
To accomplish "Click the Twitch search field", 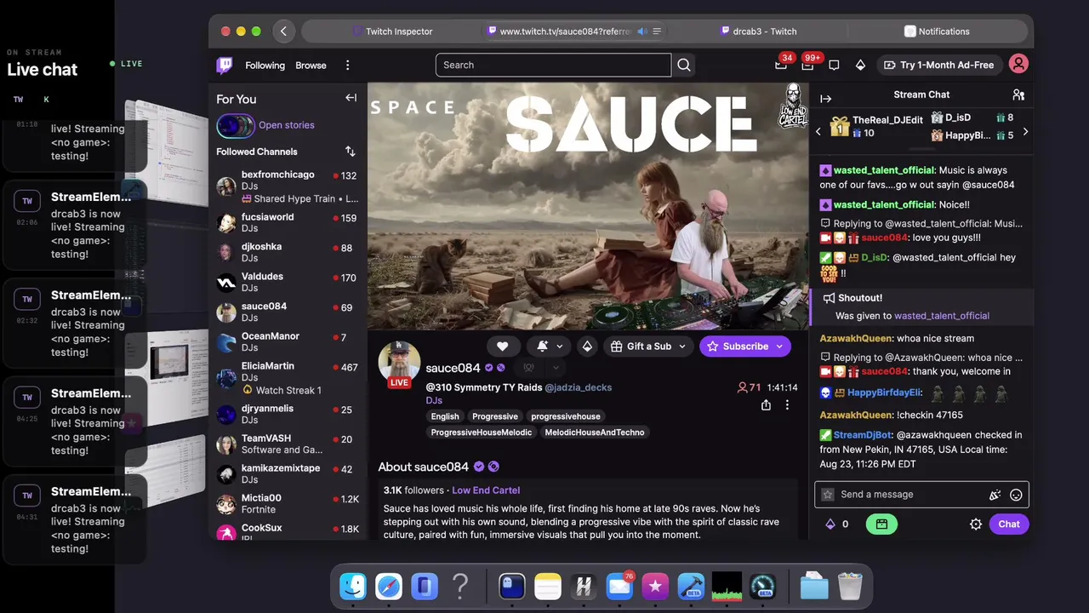I will pos(554,65).
